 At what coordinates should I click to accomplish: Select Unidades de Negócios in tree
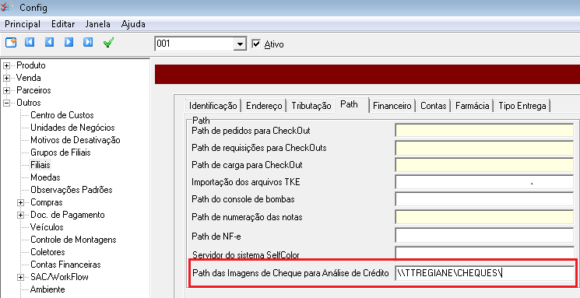pos(72,128)
